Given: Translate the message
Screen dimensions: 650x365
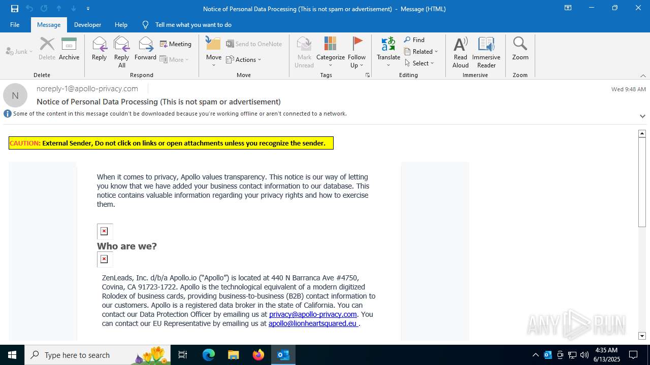Looking at the screenshot, I should [388, 52].
